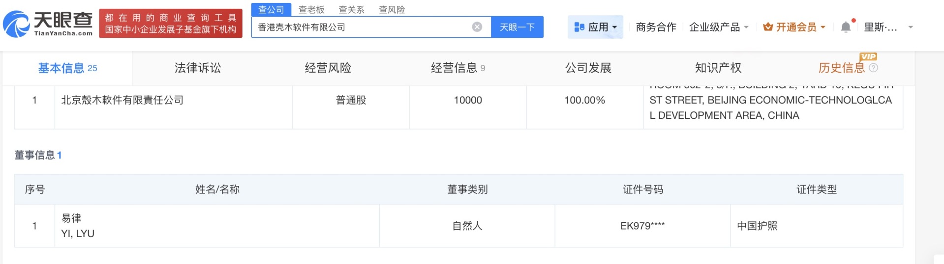Select the 查老板 search tab

coord(311,9)
